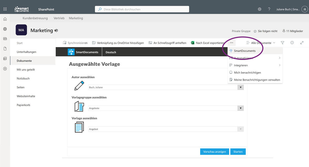Expand content with the full-screen arrows icon
This screenshot has height=167, width=309.
click(x=302, y=43)
